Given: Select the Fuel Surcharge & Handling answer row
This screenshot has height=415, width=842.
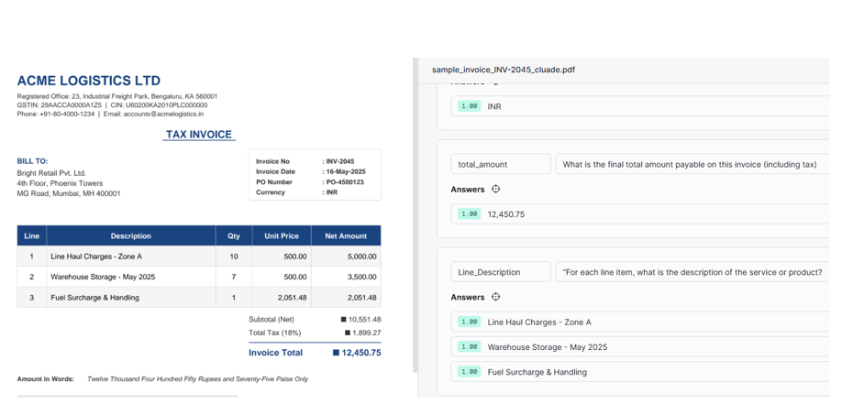Looking at the screenshot, I should pyautogui.click(x=642, y=372).
